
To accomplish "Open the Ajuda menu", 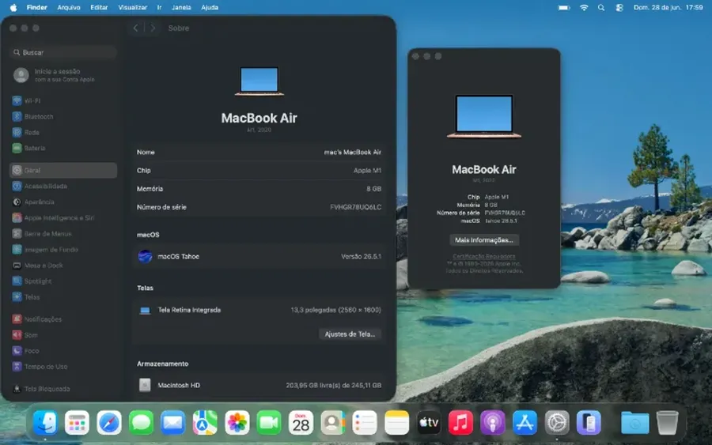I will (210, 7).
